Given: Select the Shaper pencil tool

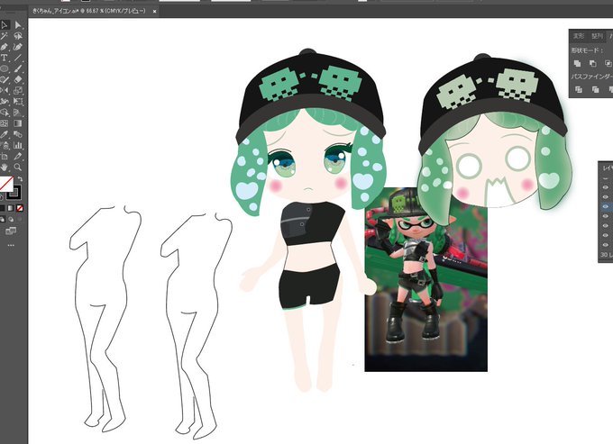Looking at the screenshot, I should click(5, 79).
